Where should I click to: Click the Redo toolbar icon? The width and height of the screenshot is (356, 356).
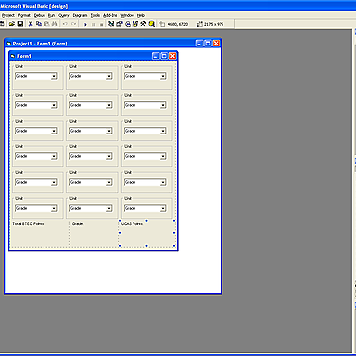tap(73, 24)
